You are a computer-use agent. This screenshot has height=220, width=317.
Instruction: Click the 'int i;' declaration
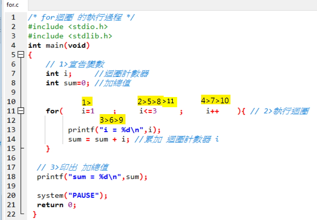click(59, 74)
